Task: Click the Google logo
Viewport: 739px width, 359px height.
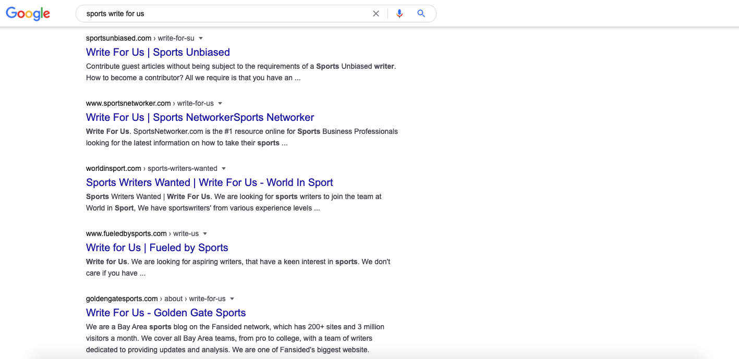Action: tap(28, 14)
